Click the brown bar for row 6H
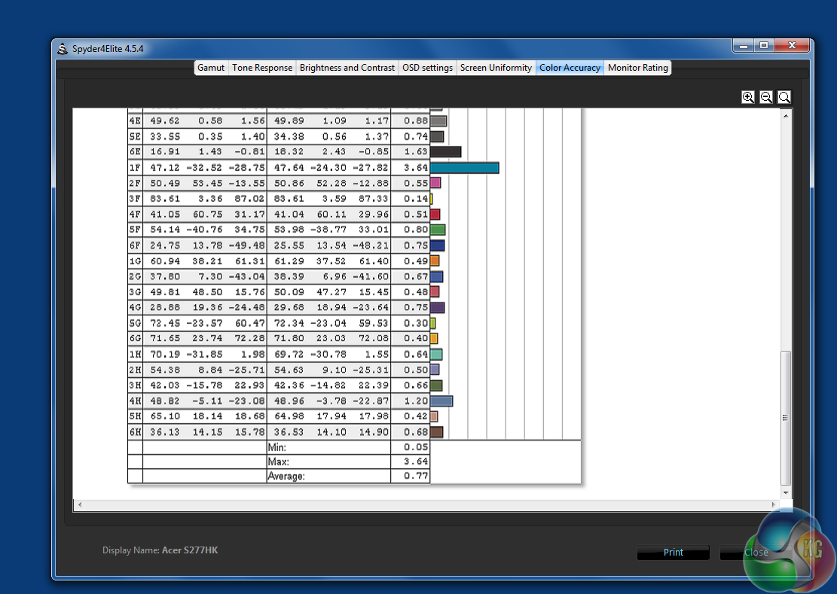This screenshot has width=837, height=594. tap(437, 432)
